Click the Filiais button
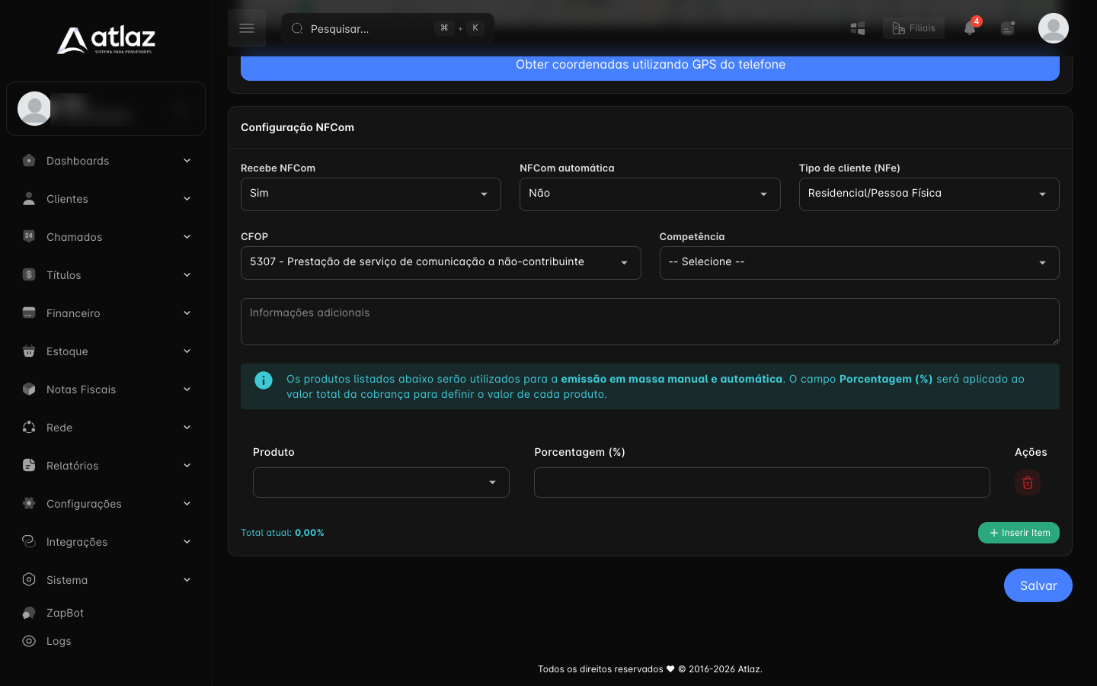1097x686 pixels. click(913, 28)
